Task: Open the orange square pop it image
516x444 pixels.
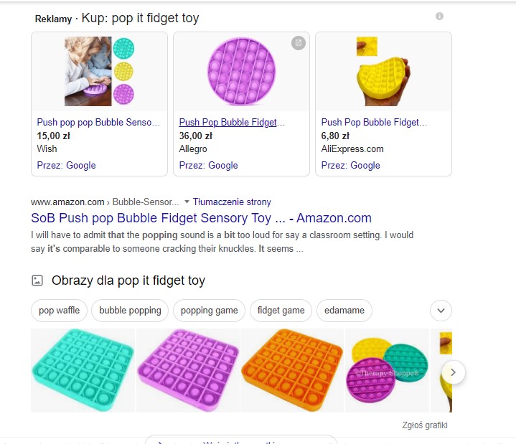Action: (291, 370)
